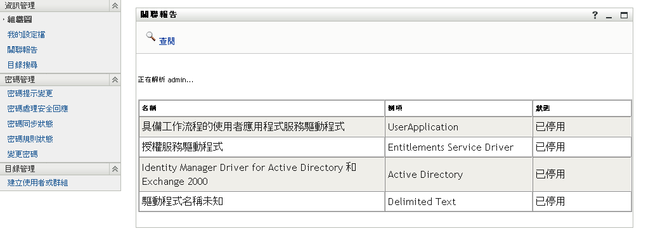646x231 pixels.
Task: Minimize the 關聯報告 portlet
Action: [x=609, y=15]
